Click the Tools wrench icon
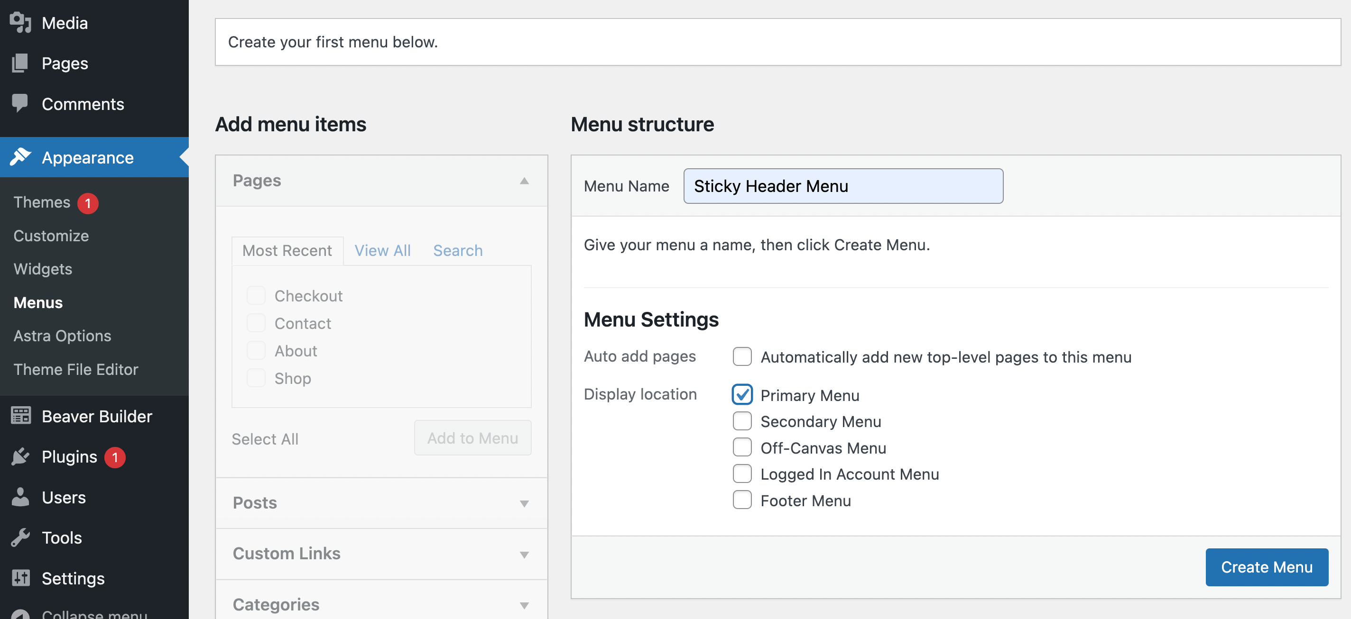Image resolution: width=1351 pixels, height=619 pixels. pos(20,537)
